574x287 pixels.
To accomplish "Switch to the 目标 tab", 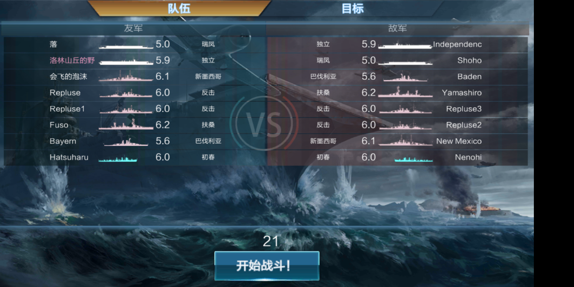I will [352, 8].
